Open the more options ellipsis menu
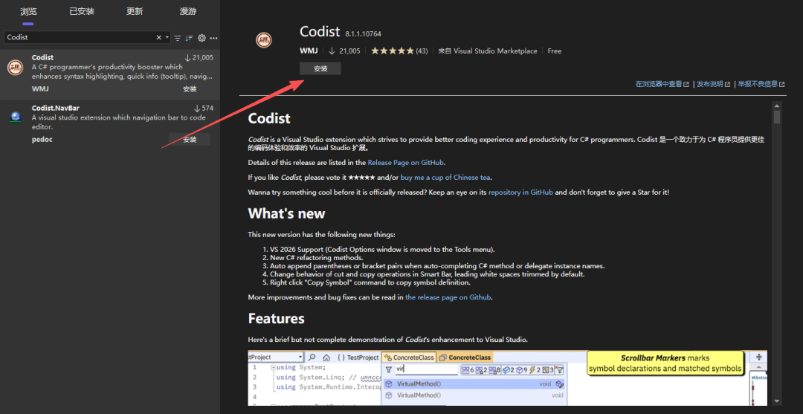Image resolution: width=803 pixels, height=414 pixels. [x=213, y=37]
